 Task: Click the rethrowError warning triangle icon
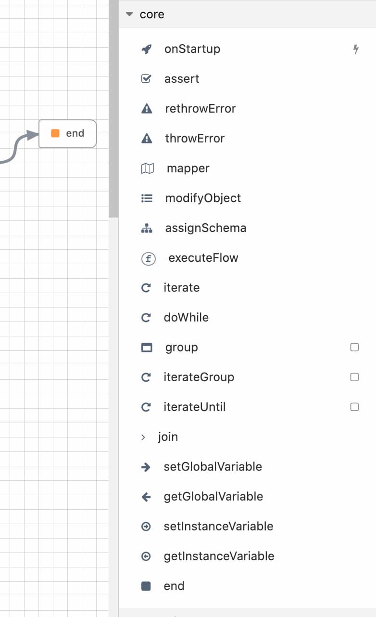(147, 109)
